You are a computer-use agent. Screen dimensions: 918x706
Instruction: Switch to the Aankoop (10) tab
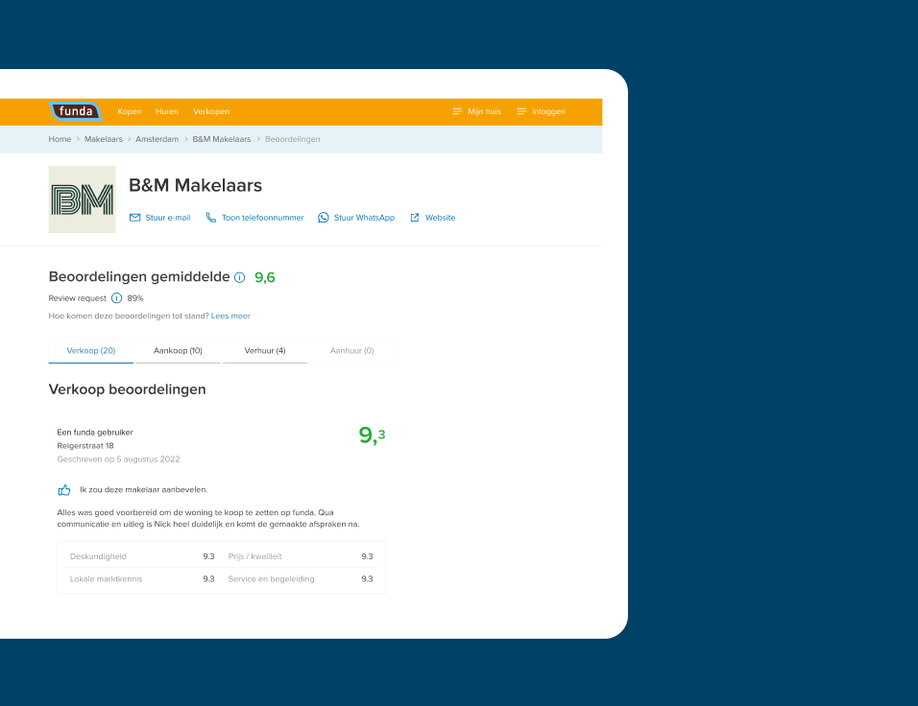[178, 351]
